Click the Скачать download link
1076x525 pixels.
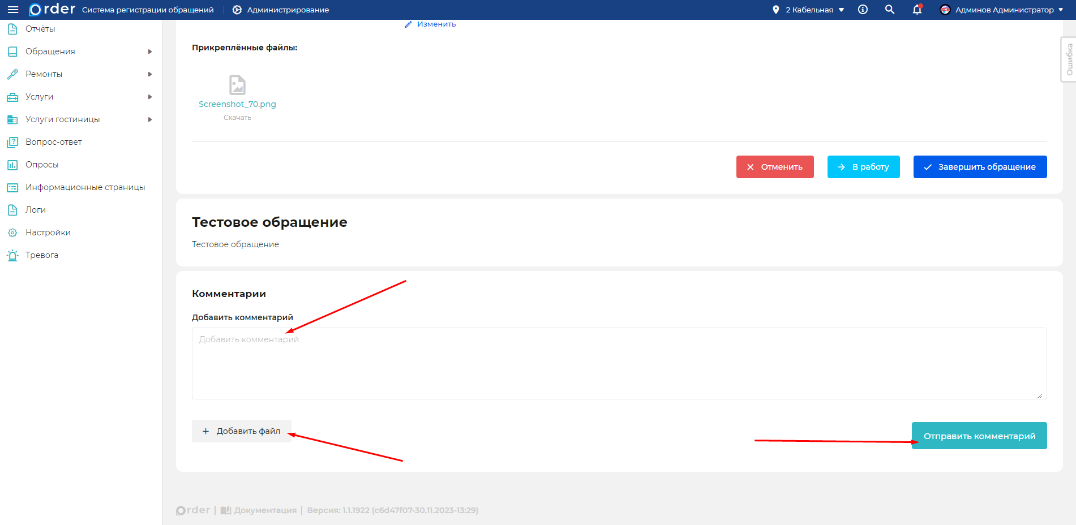[x=237, y=118]
